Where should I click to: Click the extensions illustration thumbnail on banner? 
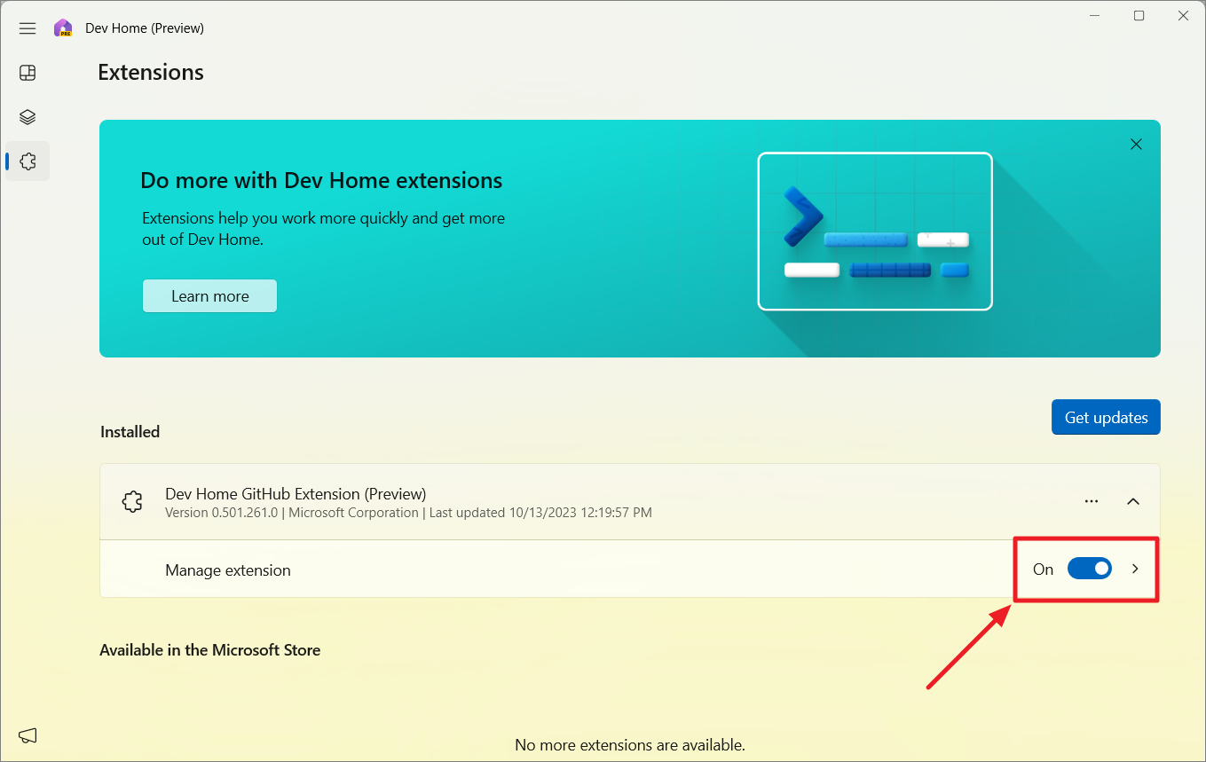click(875, 231)
